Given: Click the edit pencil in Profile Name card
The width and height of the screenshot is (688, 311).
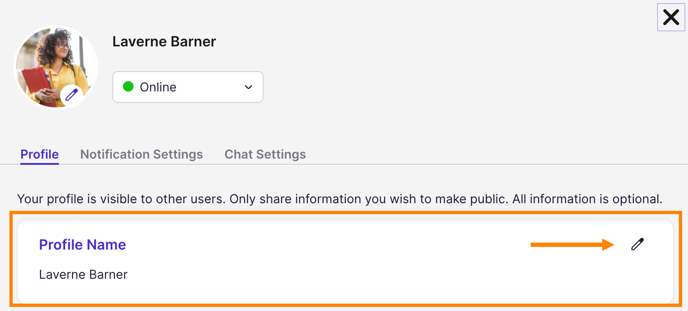Looking at the screenshot, I should pos(637,244).
